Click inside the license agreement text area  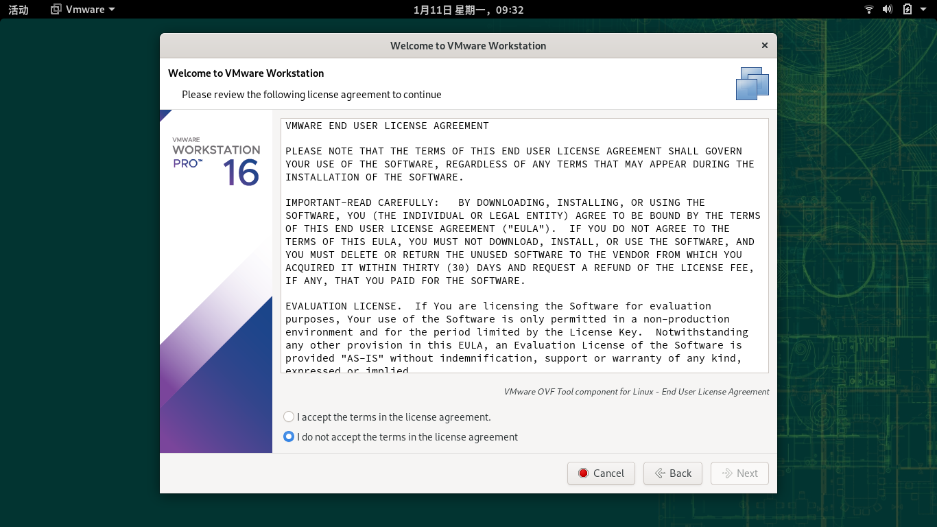[x=525, y=246]
